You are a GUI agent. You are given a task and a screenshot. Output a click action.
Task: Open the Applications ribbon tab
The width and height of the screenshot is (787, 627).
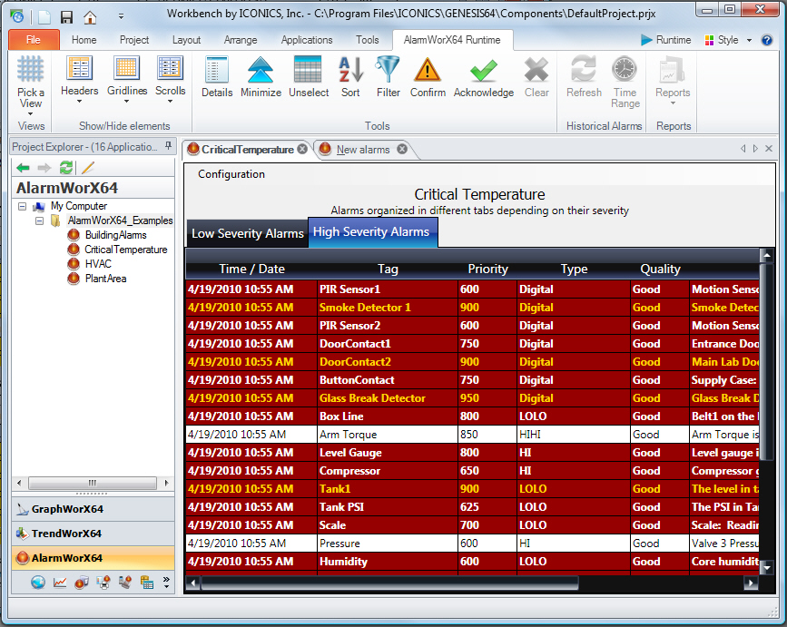(x=307, y=40)
